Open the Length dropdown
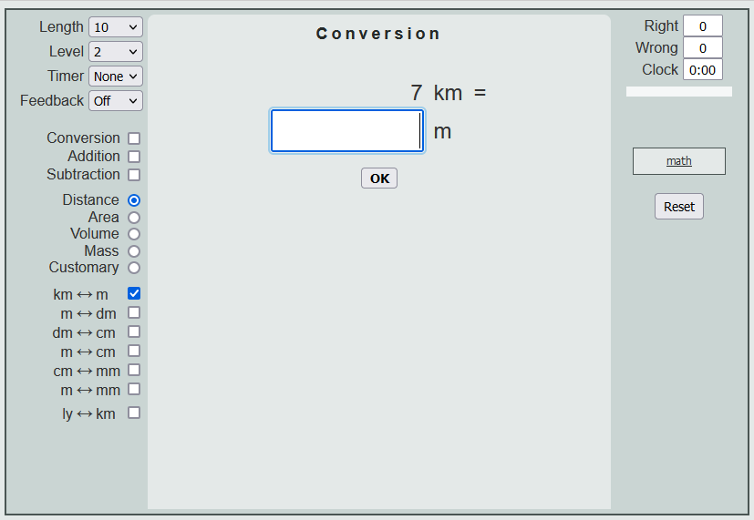Image resolution: width=754 pixels, height=520 pixels. pyautogui.click(x=116, y=27)
